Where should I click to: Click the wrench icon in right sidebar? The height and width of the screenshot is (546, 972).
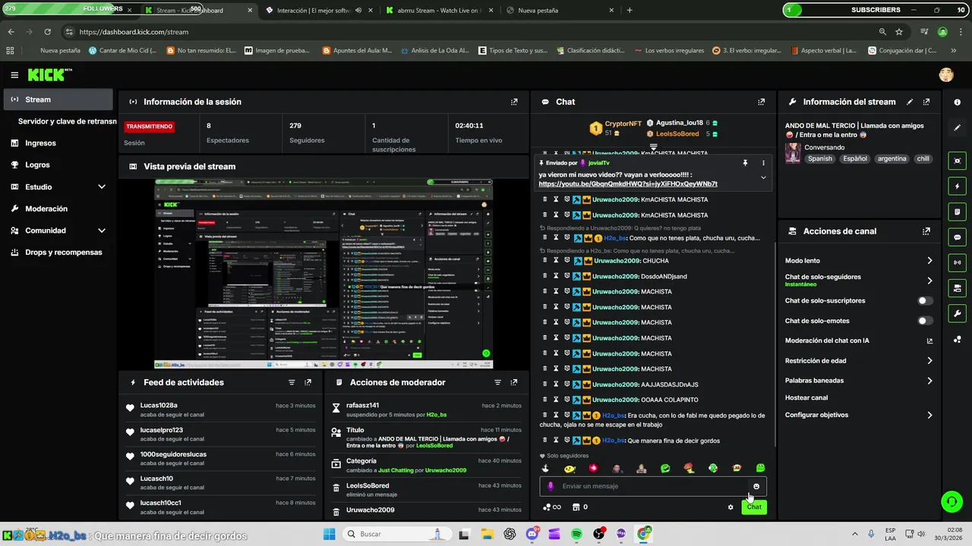click(x=957, y=313)
